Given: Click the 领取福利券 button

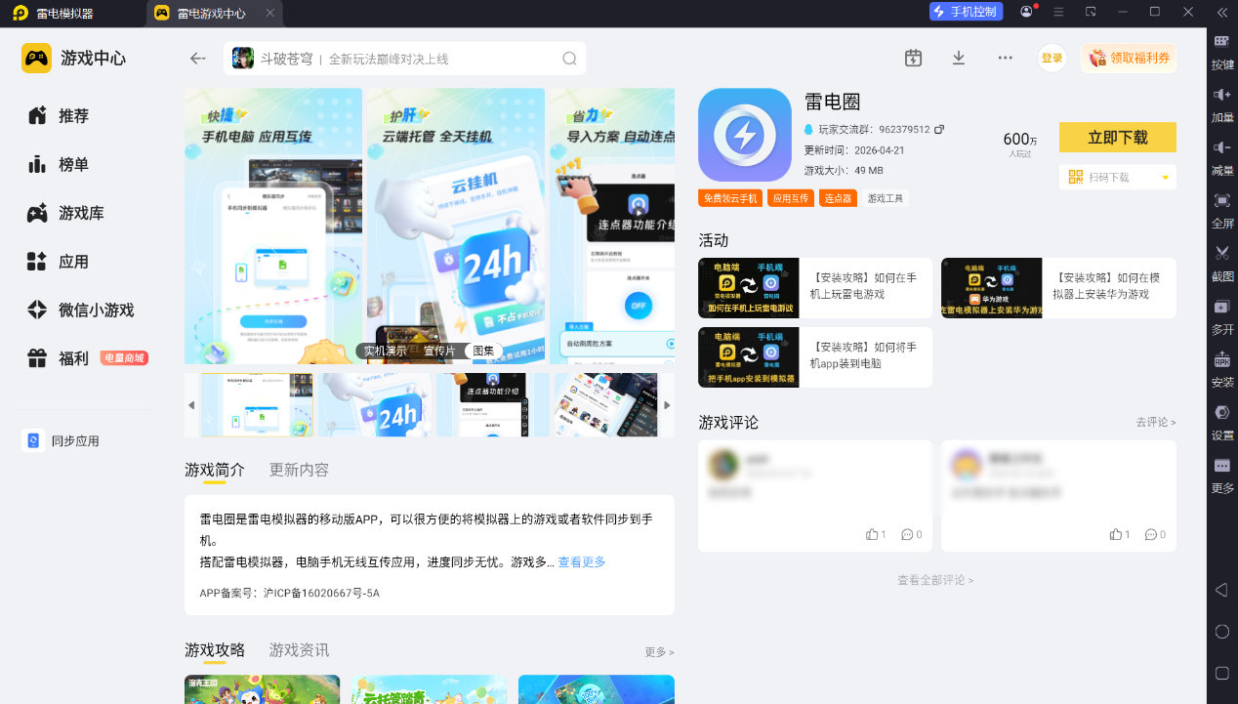Looking at the screenshot, I should [x=1129, y=58].
